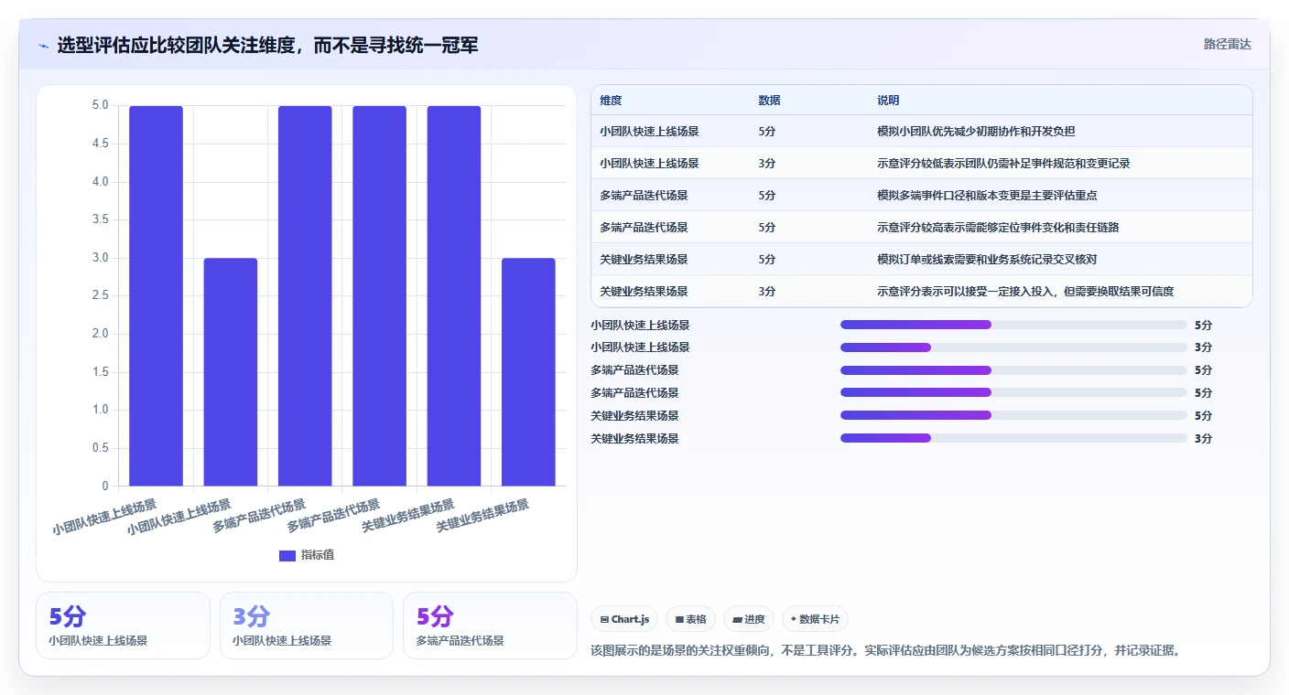
Task: Click the 小团队快速上线场景 progress bar showing 5分
Action: tap(1013, 325)
